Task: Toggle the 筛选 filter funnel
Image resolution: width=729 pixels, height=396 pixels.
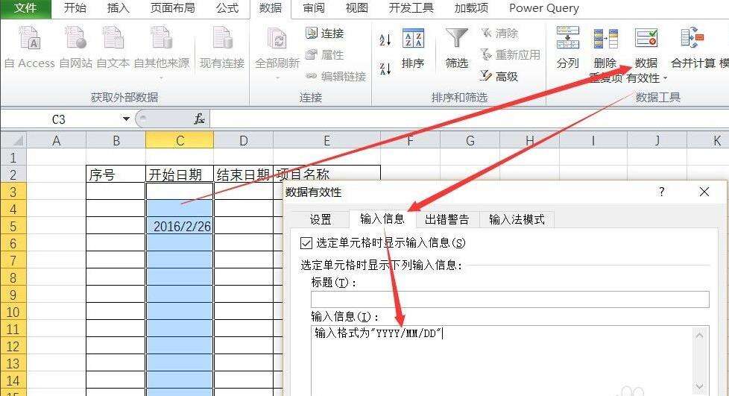Action: [456, 48]
